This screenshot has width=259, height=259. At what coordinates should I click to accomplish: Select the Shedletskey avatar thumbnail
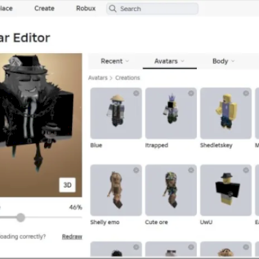(226, 113)
